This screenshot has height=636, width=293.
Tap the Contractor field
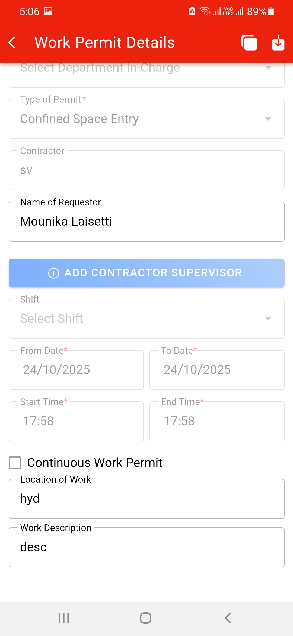pyautogui.click(x=146, y=170)
